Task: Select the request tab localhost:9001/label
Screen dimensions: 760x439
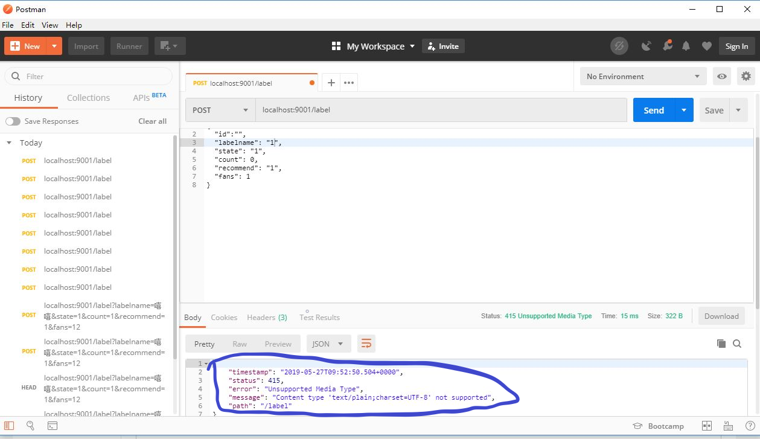Action: (x=251, y=83)
